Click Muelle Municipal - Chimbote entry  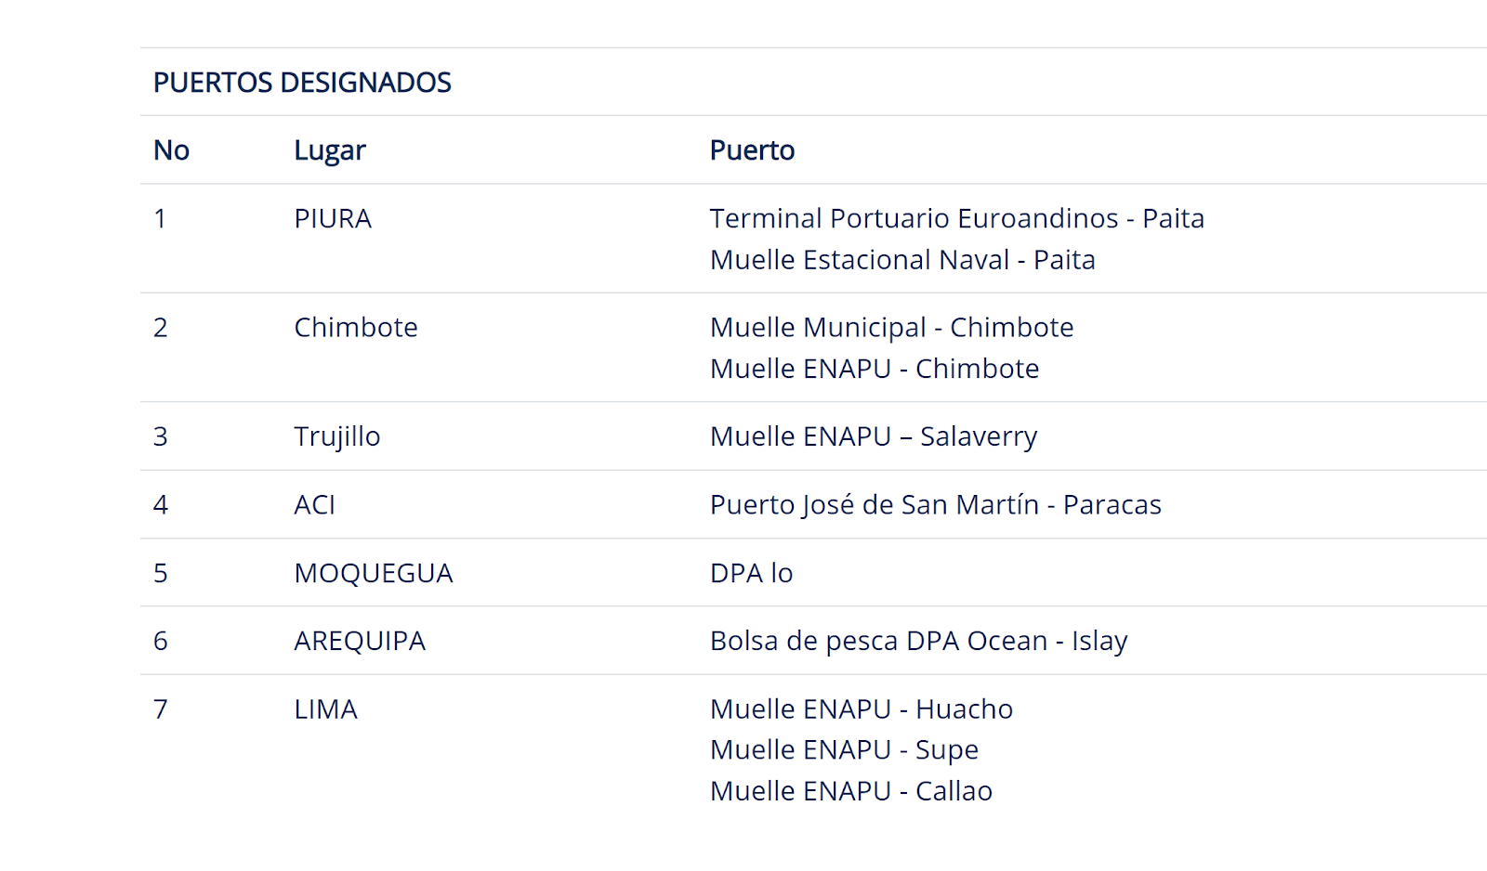[x=892, y=328]
